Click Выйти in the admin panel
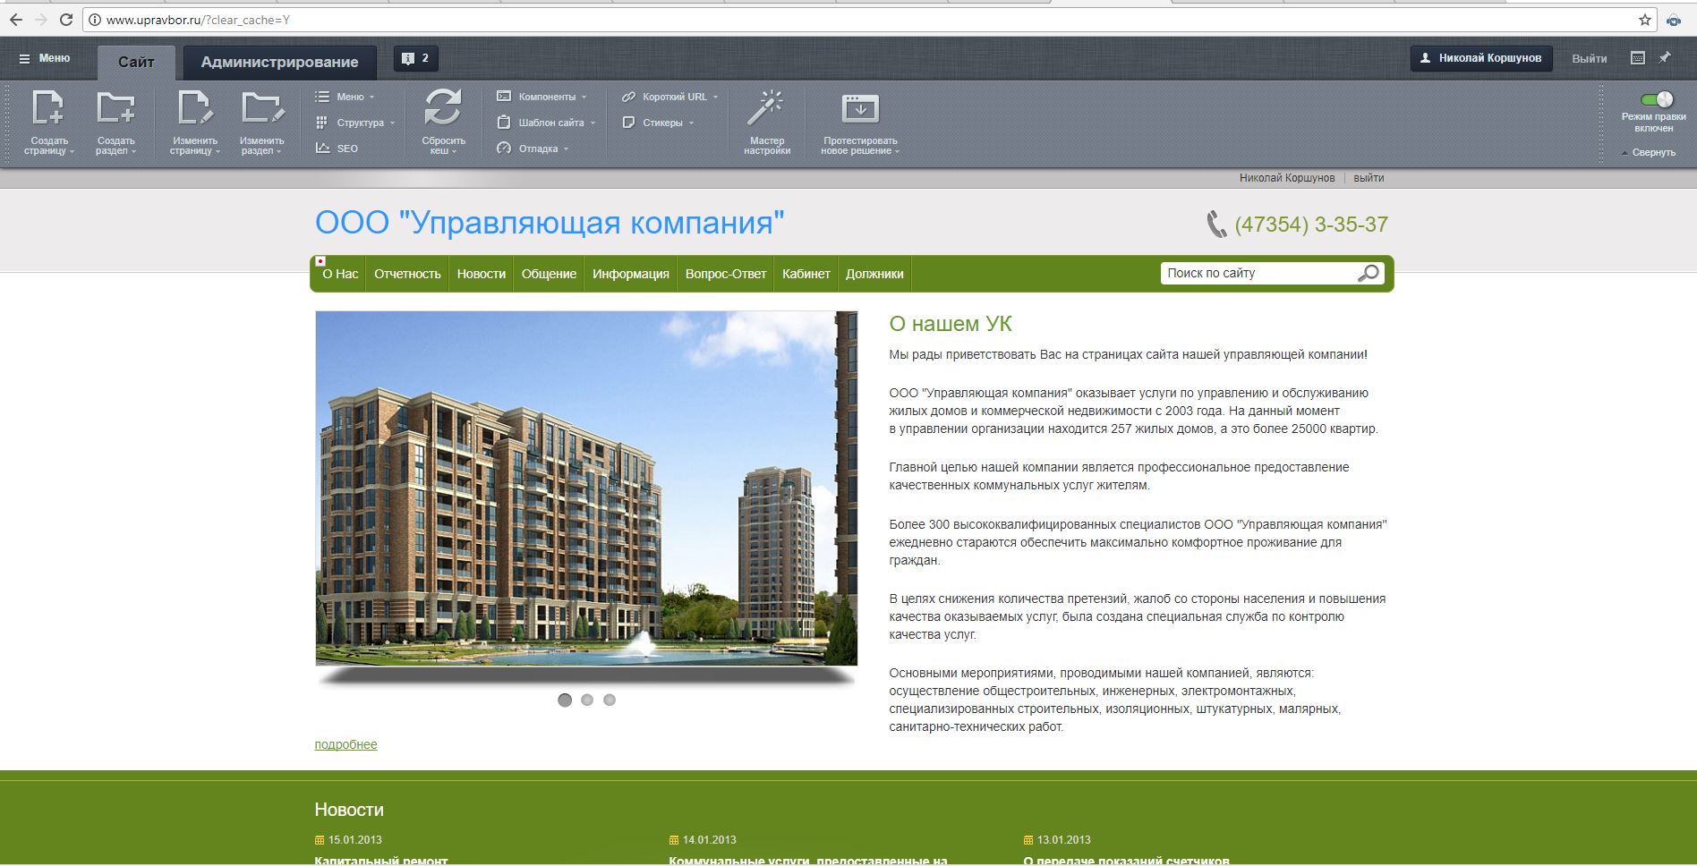Viewport: 1697px width, 866px height. tap(1590, 58)
